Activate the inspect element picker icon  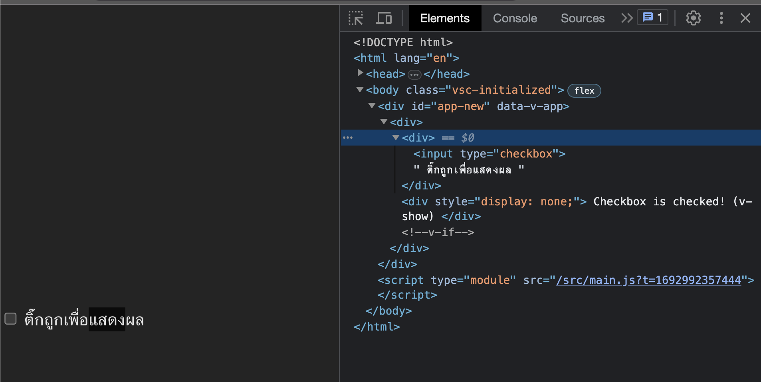click(x=355, y=18)
